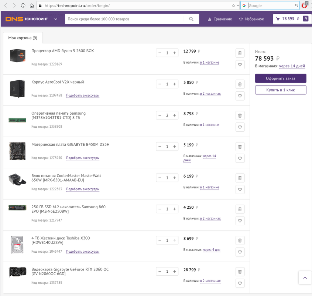This screenshot has width=312, height=296.
Task: Open the RTX 2060 video card thumbnail
Action: (17, 272)
